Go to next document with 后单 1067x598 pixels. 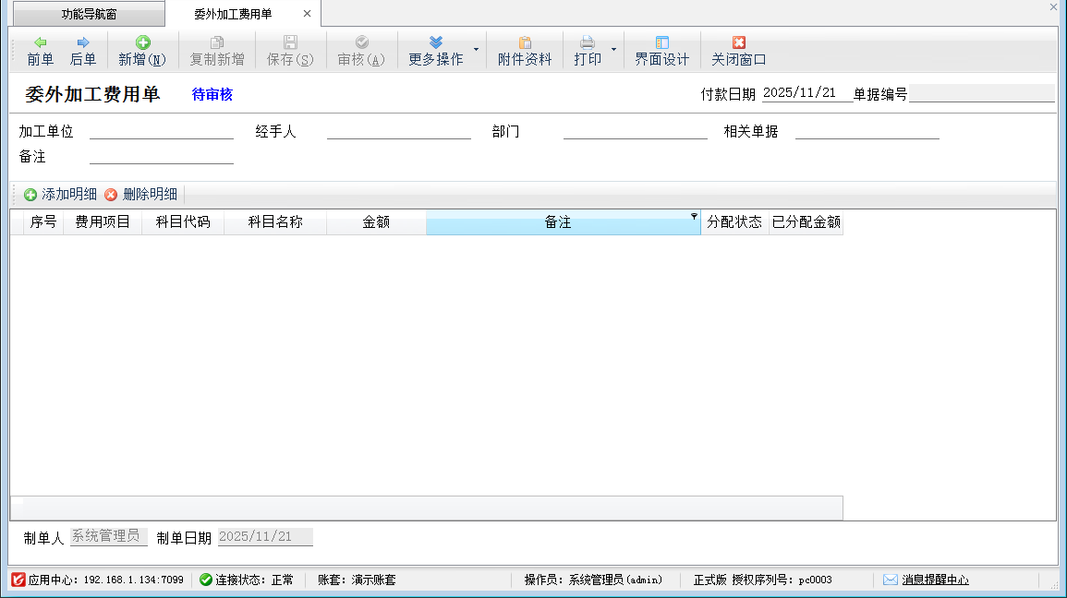83,51
